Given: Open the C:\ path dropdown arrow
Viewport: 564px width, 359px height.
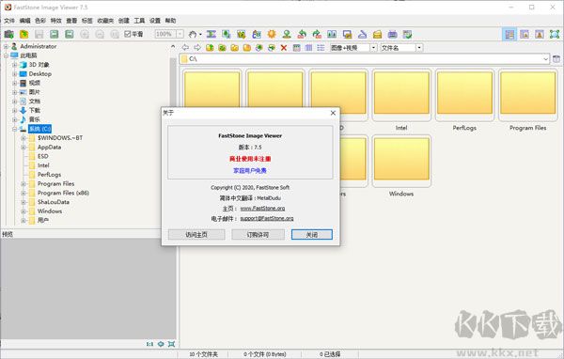Looking at the screenshot, I should [x=545, y=58].
